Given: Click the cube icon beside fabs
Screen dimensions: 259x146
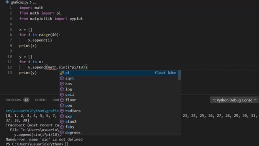Looking at the screenshot, I should pos(62,127).
